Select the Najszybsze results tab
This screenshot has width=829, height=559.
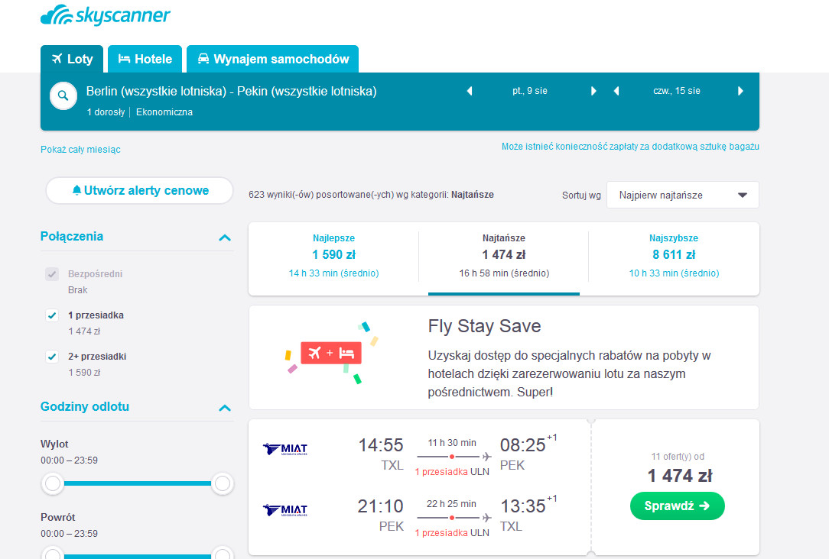tap(674, 256)
